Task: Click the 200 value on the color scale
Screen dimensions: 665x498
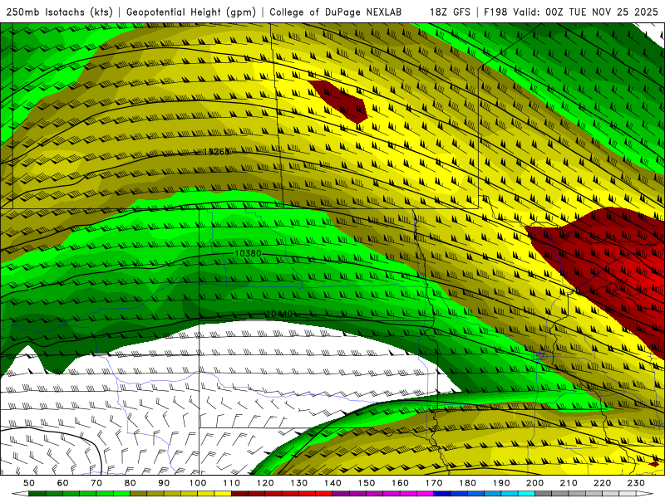Action: [x=535, y=483]
